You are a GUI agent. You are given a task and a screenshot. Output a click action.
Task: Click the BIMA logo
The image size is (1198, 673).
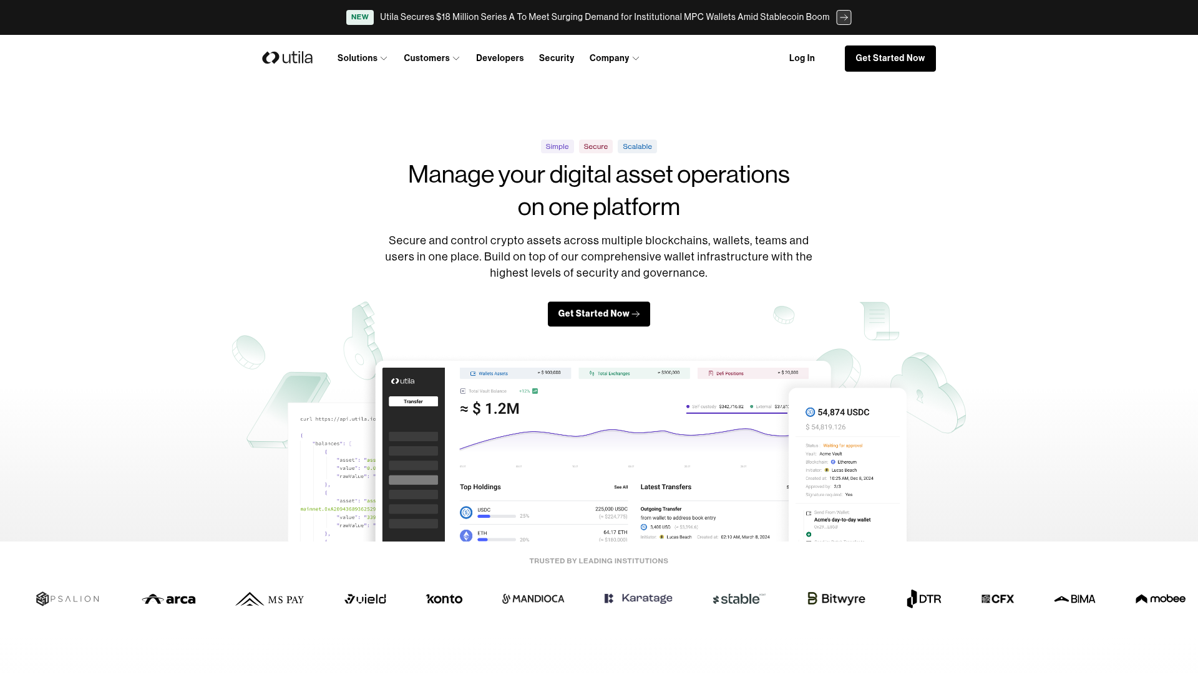(x=1074, y=599)
